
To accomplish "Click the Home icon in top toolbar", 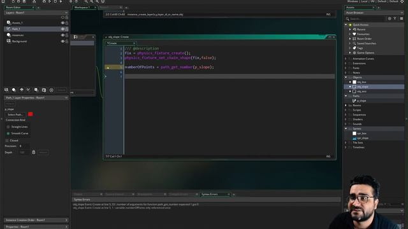I will click(3, 1).
